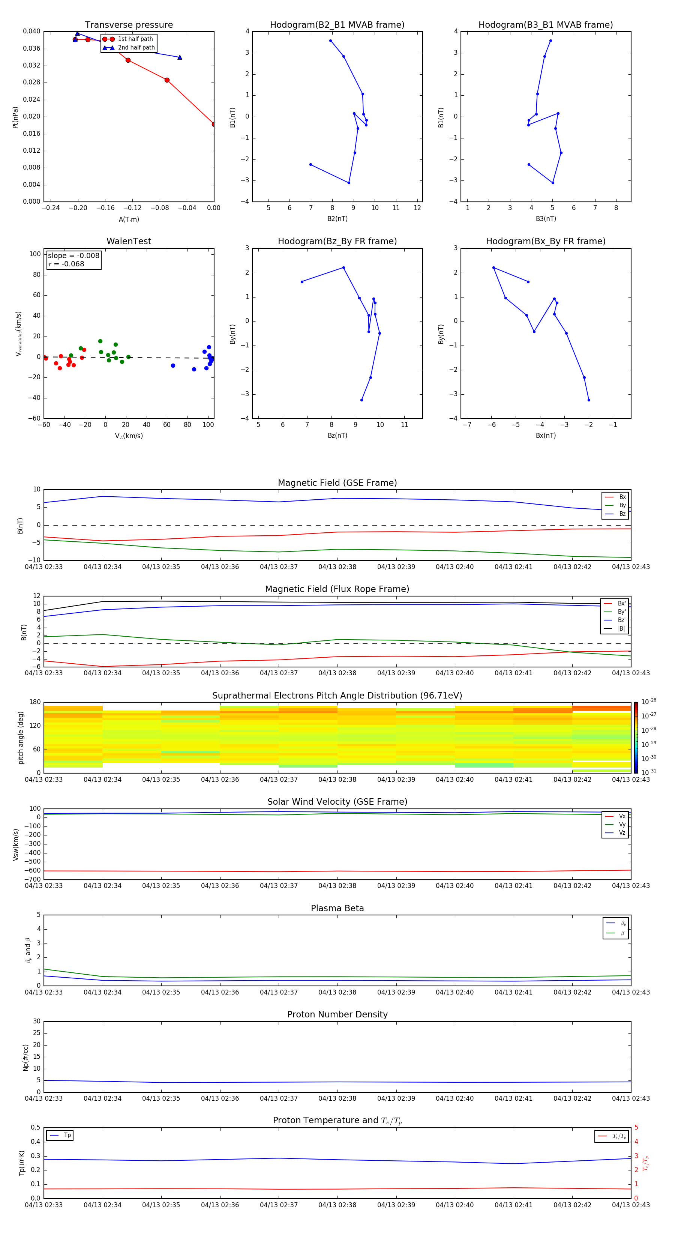Click the 'Vy' legend entry
This screenshot has width=675, height=1238.
tap(615, 824)
